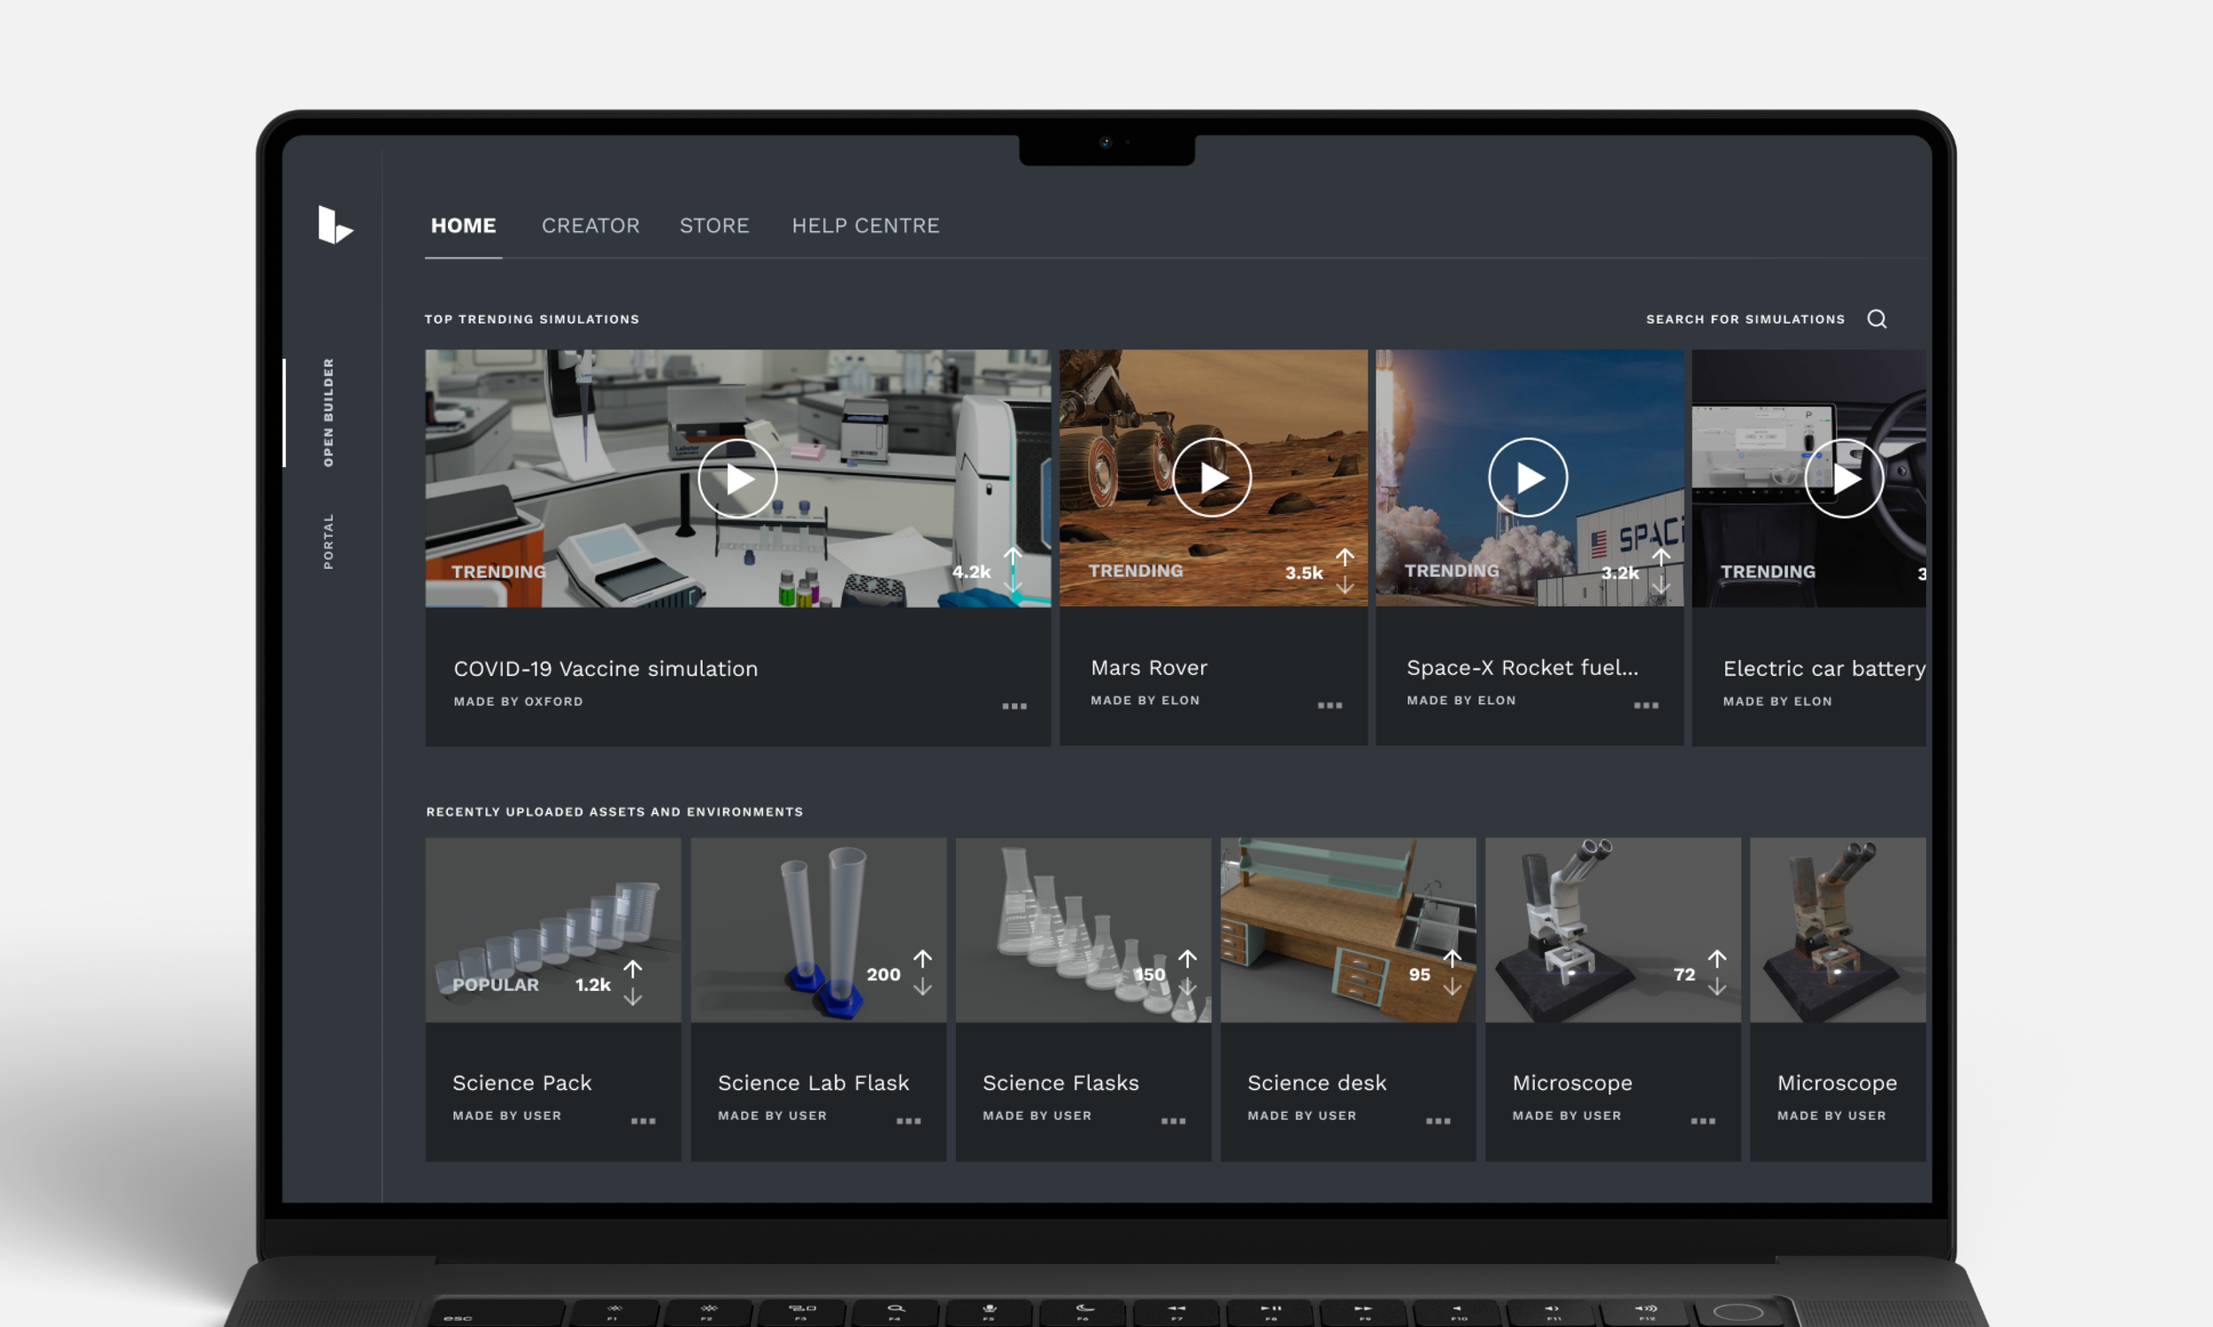
Task: Upvote the COVID-19 Vaccine simulation
Action: pyautogui.click(x=1013, y=556)
